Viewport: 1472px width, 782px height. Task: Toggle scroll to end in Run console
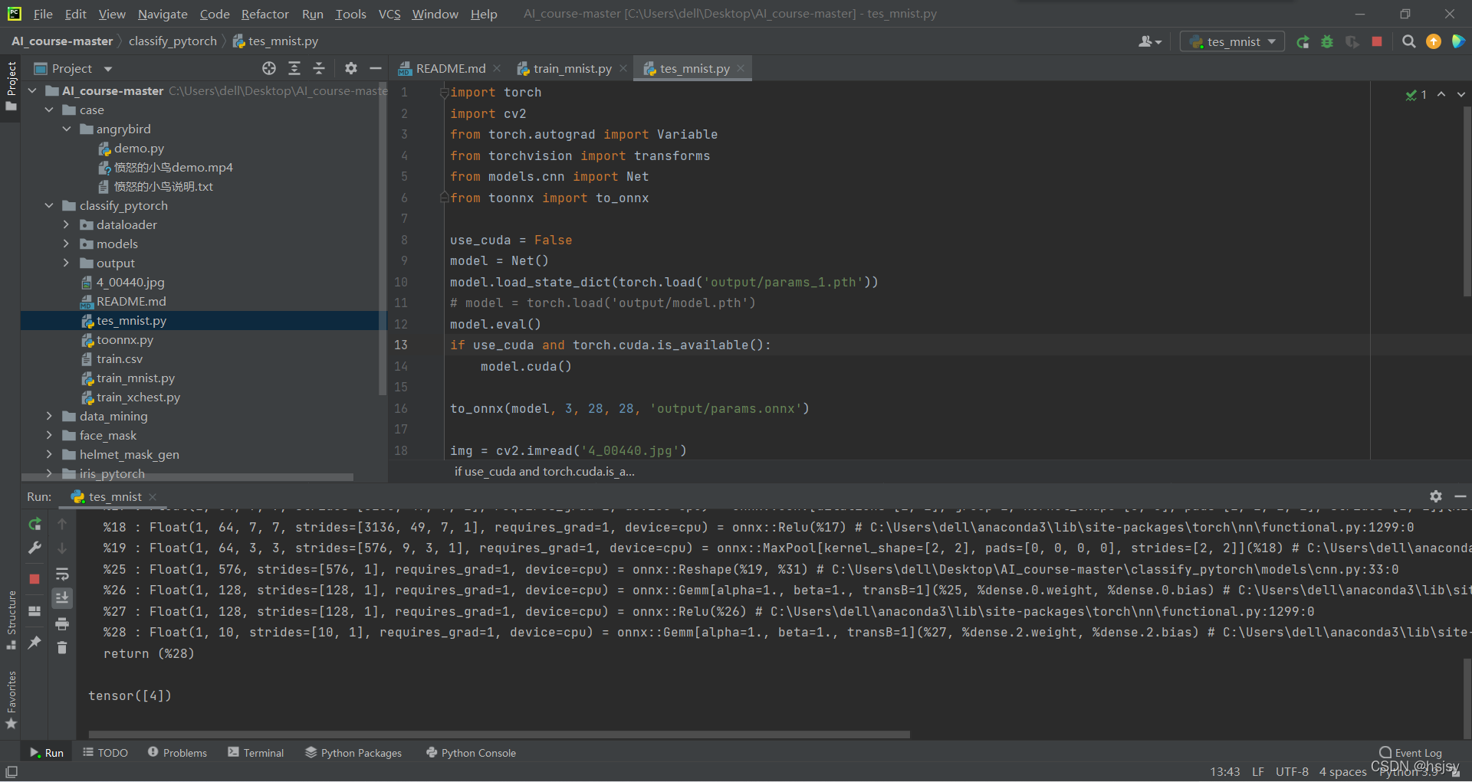point(62,597)
